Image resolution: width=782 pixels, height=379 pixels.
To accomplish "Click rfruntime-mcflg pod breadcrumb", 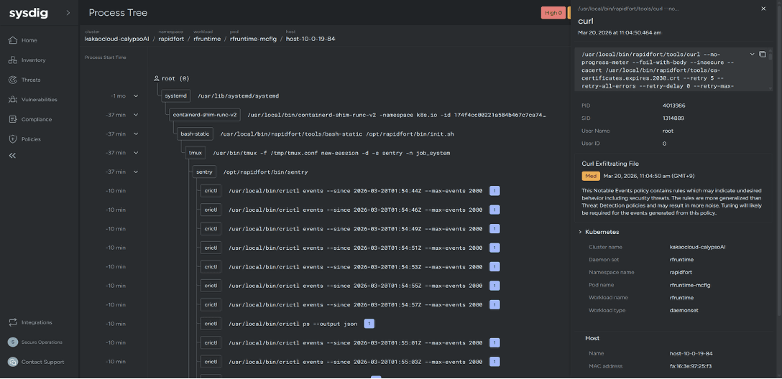I will tap(253, 39).
